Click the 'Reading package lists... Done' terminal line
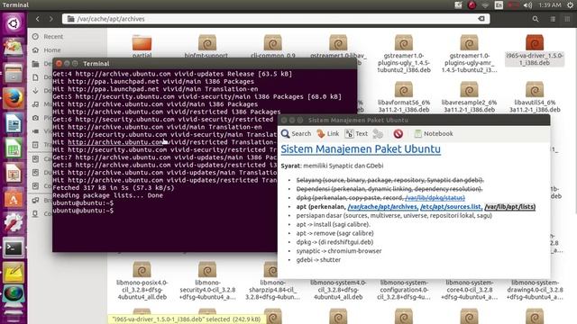This screenshot has width=577, height=324. pyautogui.click(x=107, y=195)
